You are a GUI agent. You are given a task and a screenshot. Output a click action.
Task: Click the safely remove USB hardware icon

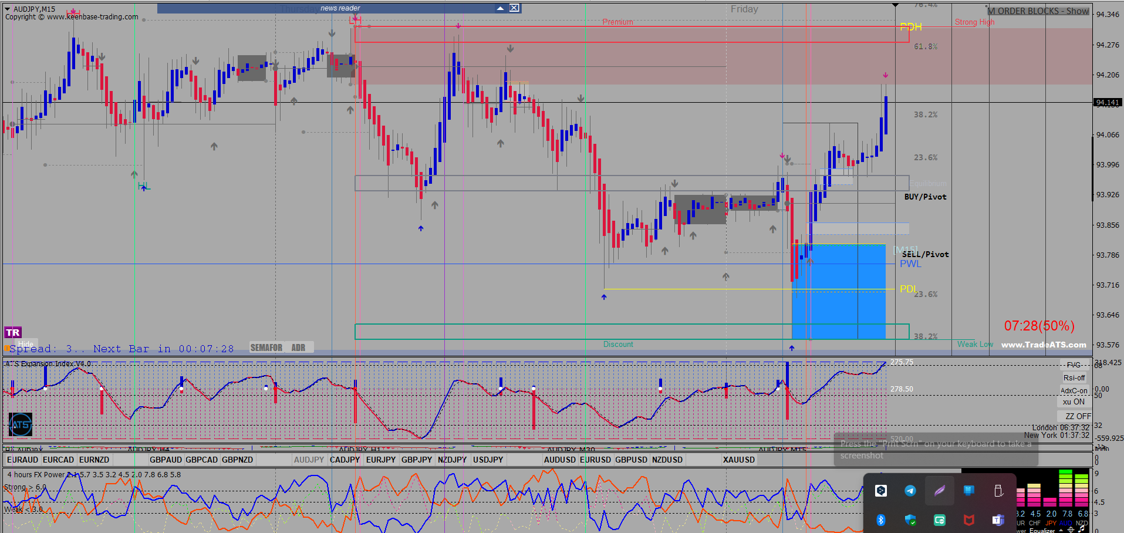(998, 491)
